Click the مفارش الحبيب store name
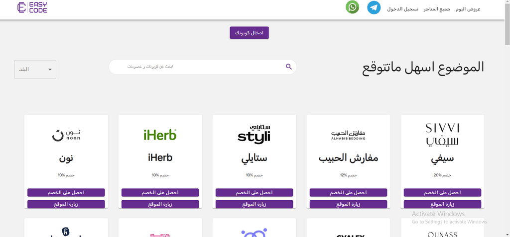The image size is (510, 237). coord(348,158)
